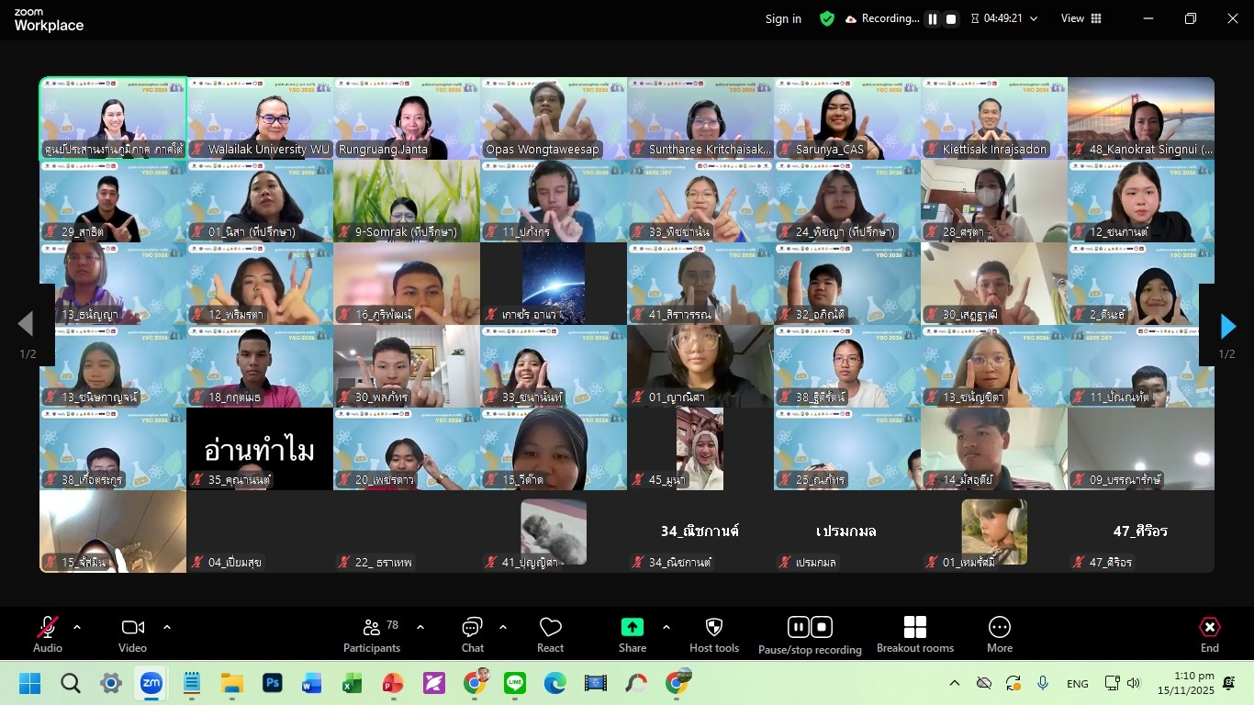Expand the meeting timer dropdown chevron
1254x705 pixels.
point(1034,19)
